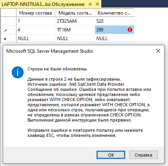
Task: Click the cell containing 2ТЭ25АМ
Action: tap(75, 21)
